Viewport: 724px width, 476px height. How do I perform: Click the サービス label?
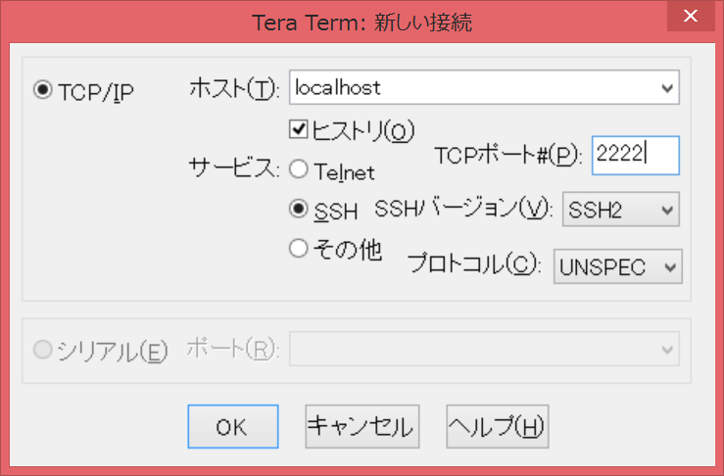click(x=234, y=167)
